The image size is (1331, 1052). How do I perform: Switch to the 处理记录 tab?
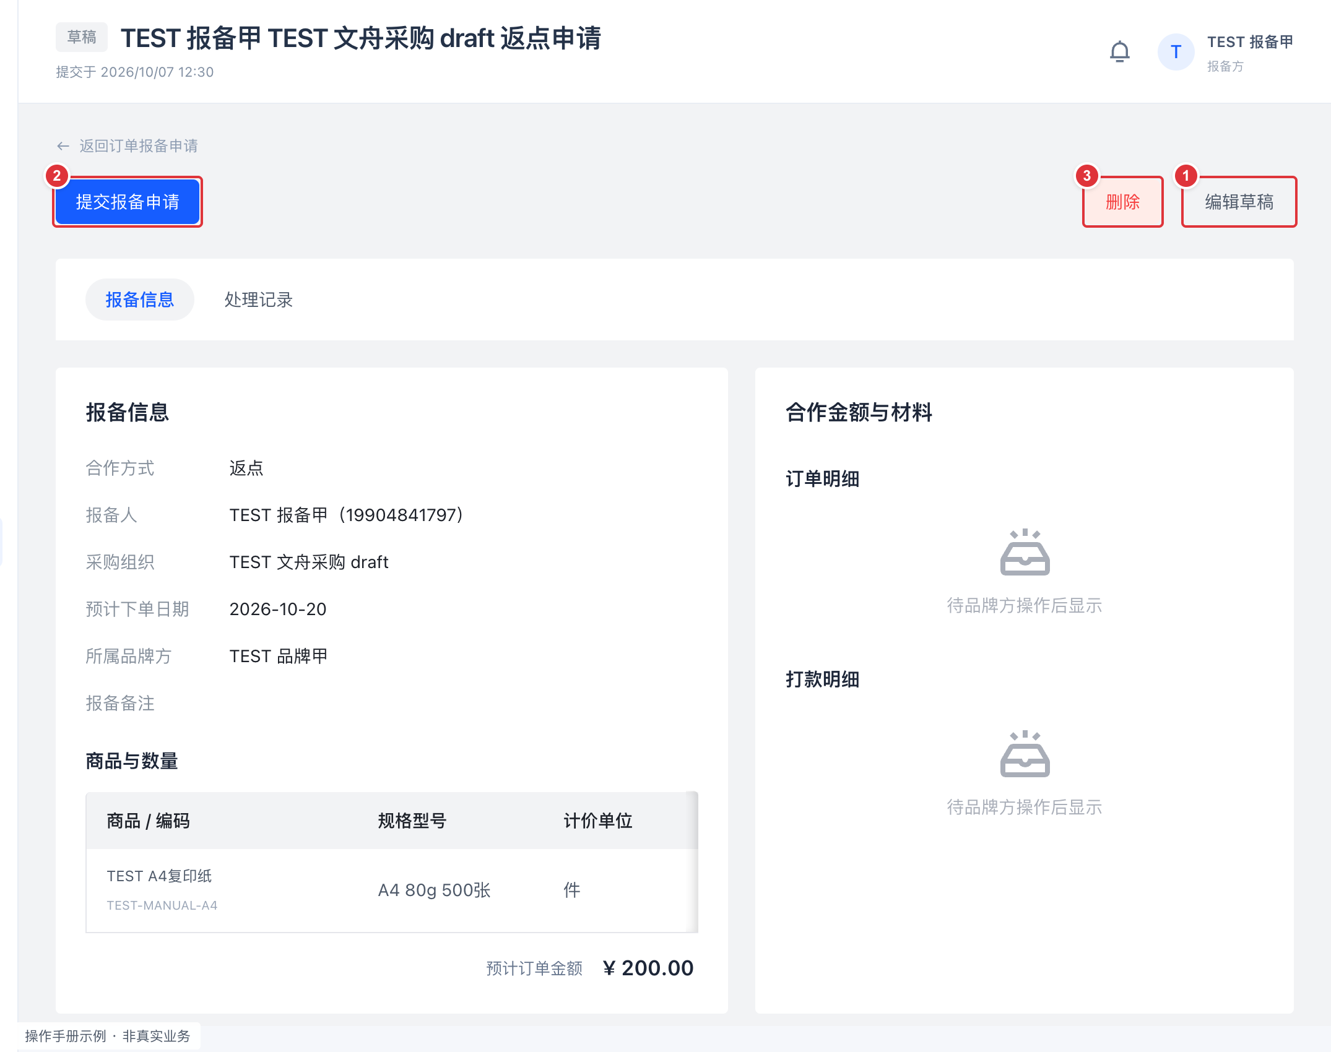[258, 300]
